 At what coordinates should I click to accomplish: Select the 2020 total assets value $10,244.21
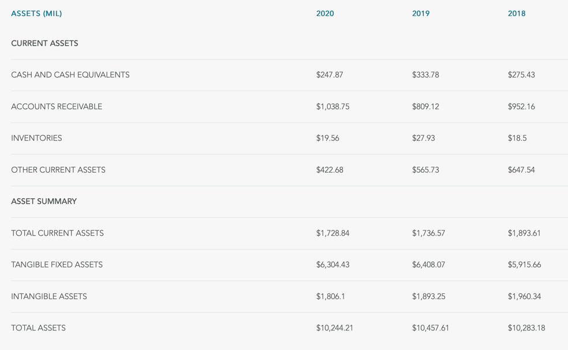coord(335,328)
